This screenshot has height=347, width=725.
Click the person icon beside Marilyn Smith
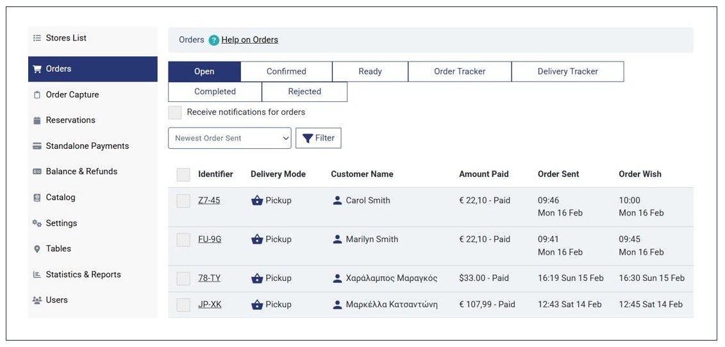click(338, 239)
